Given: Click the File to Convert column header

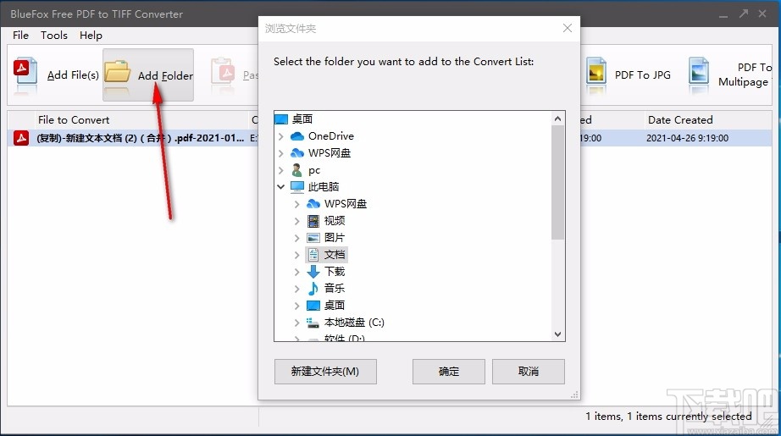Looking at the screenshot, I should 74,120.
